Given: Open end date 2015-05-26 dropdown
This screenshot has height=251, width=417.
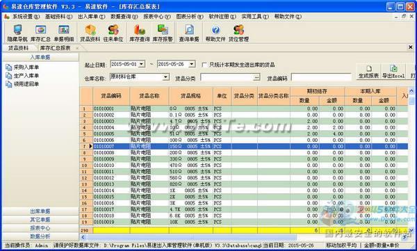Looking at the screenshot, I should click(x=192, y=64).
